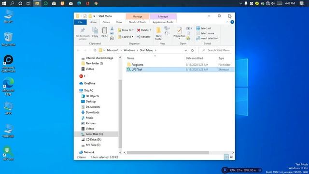309x174 pixels.
Task: Select Internal shared storage in navigation pane
Action: pos(99,58)
